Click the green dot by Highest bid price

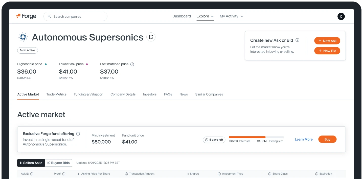point(46,64)
